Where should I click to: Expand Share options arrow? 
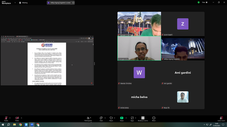126,118
